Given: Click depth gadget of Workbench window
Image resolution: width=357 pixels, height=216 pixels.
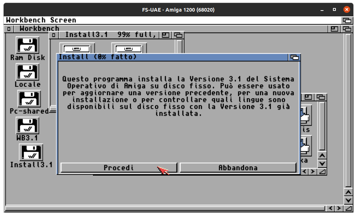Looking at the screenshot, I should (347, 29).
